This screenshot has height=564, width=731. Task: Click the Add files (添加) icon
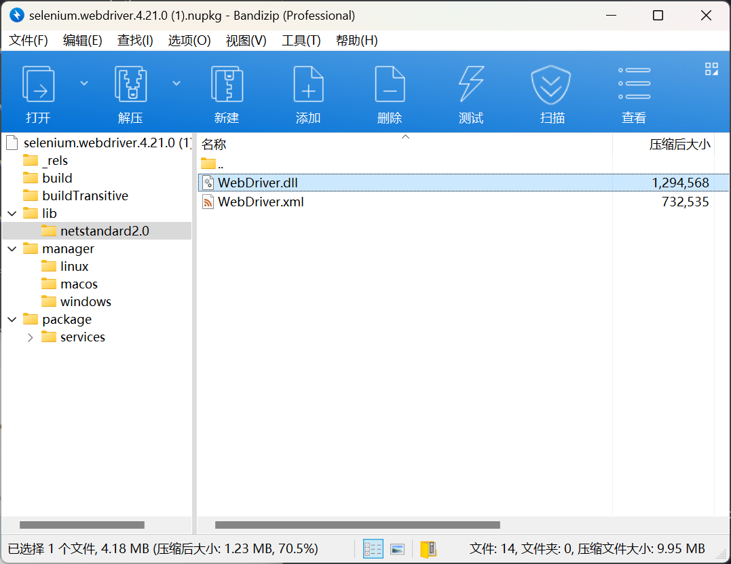(308, 84)
